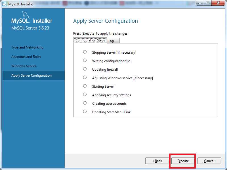Select Apply Server Configuration sidebar step
227x170 pixels.
tap(33, 75)
